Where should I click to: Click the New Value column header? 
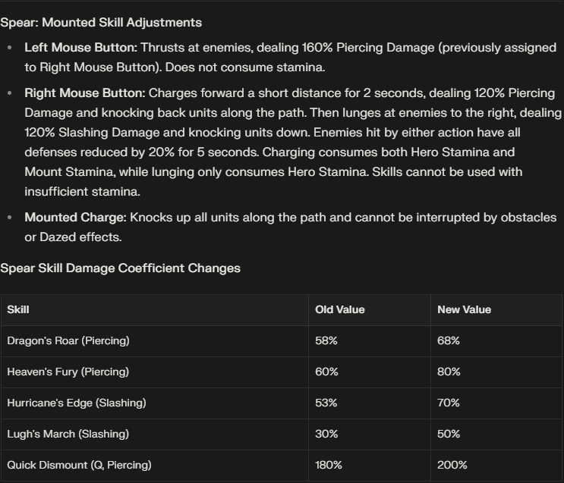tap(496, 310)
